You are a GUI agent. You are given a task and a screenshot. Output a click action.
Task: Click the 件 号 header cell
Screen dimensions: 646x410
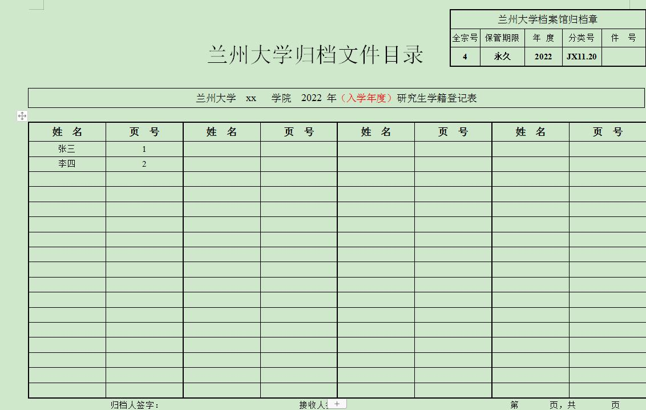click(x=623, y=38)
